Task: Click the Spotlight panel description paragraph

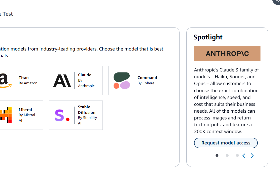Action: 226,101
